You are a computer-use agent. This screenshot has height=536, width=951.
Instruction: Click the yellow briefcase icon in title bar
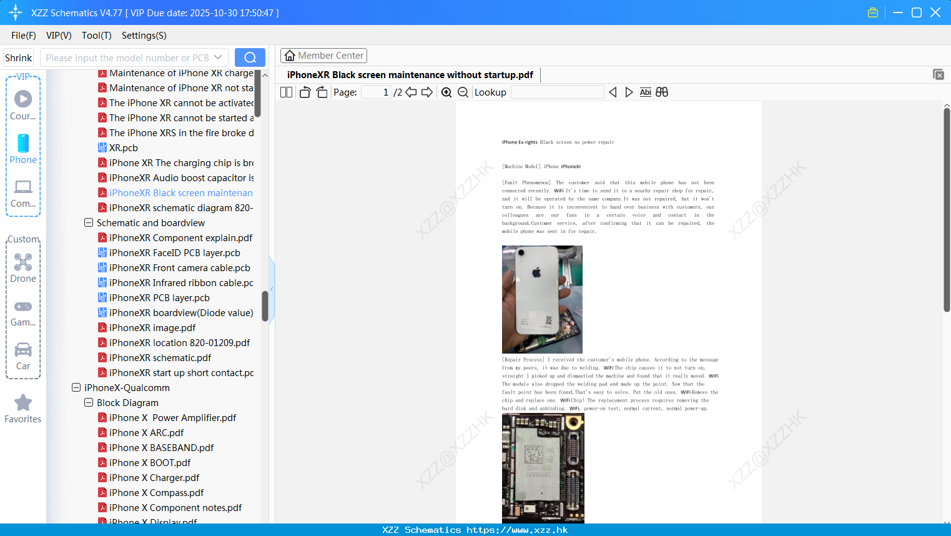click(873, 12)
